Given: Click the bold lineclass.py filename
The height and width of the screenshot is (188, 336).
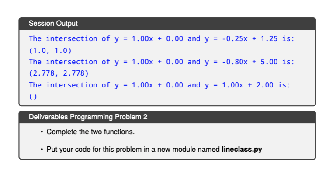Looking at the screenshot, I should coord(242,150).
